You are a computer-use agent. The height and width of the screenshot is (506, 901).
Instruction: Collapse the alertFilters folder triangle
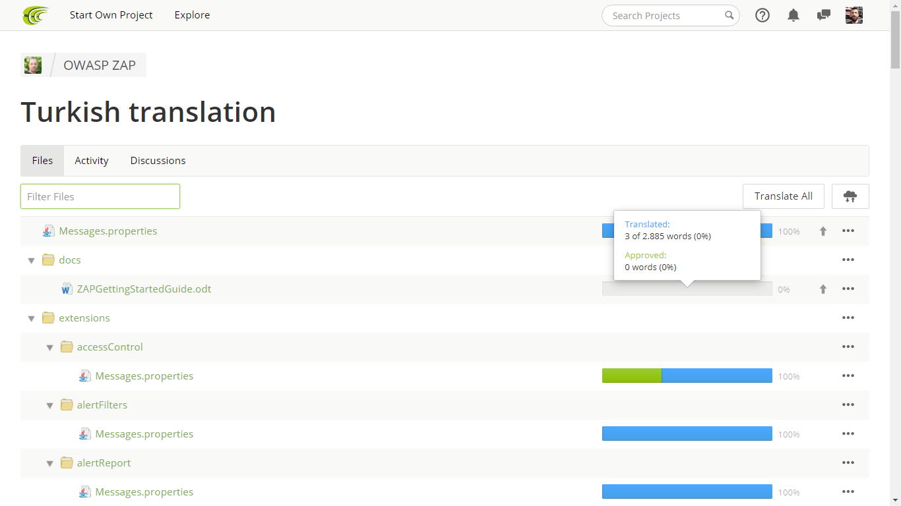pyautogui.click(x=49, y=405)
